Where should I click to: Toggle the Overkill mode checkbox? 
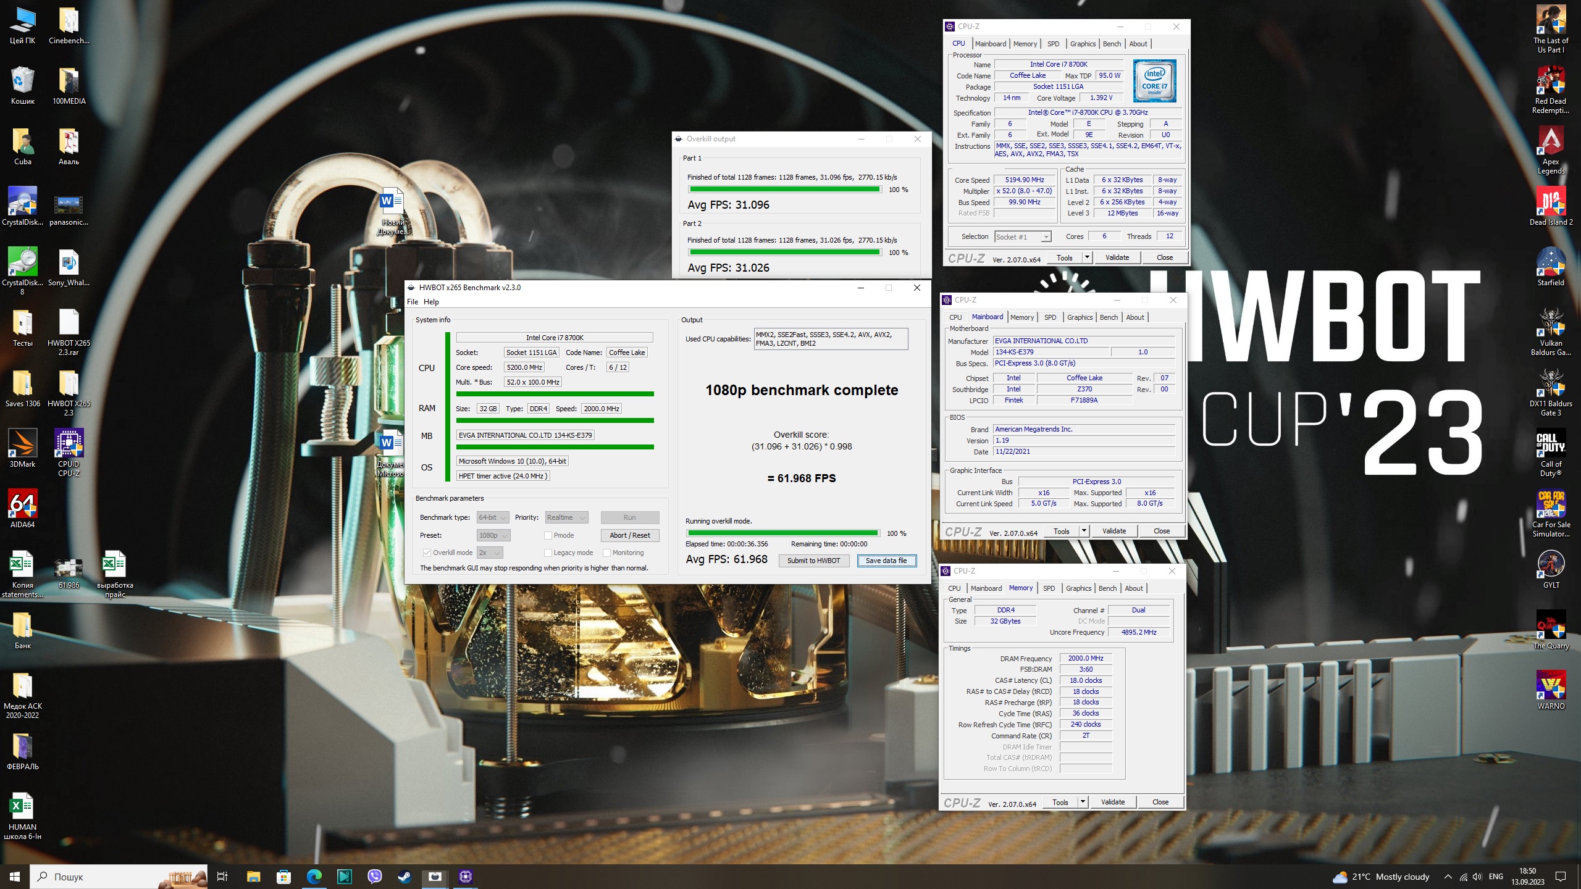pyautogui.click(x=427, y=553)
